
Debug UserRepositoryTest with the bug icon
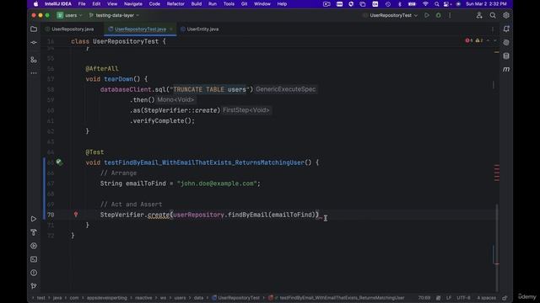click(x=439, y=15)
